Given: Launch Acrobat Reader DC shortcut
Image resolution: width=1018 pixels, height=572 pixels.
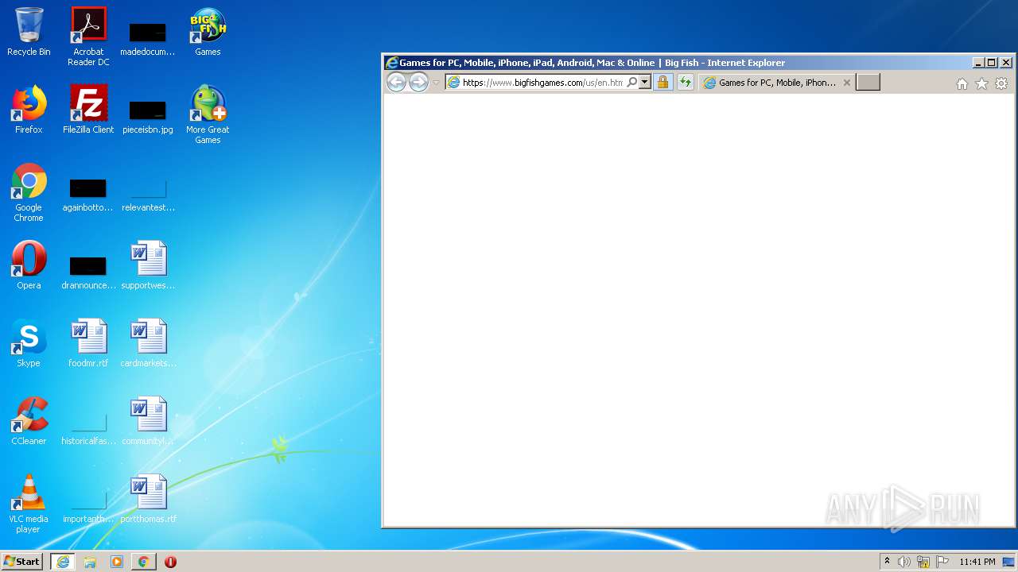Looking at the screenshot, I should (88, 37).
